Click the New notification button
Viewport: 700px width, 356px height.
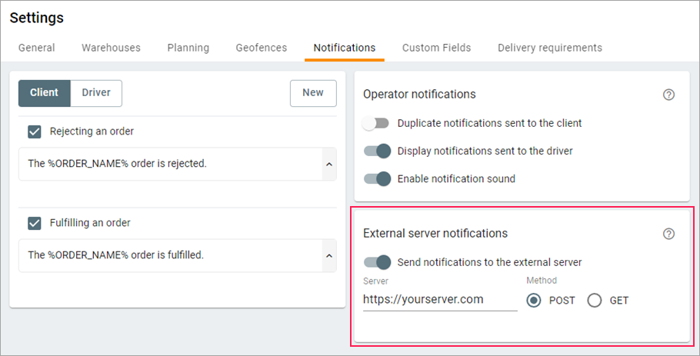pos(313,92)
